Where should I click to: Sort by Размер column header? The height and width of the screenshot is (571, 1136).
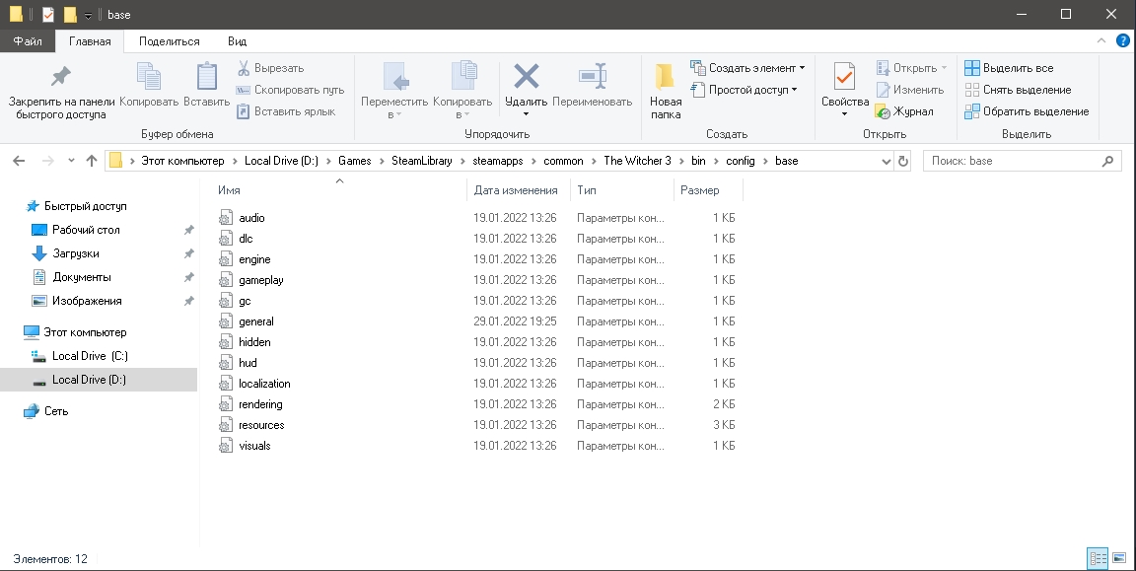pyautogui.click(x=700, y=190)
